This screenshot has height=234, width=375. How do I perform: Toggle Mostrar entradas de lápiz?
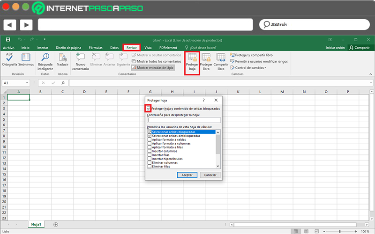(153, 68)
